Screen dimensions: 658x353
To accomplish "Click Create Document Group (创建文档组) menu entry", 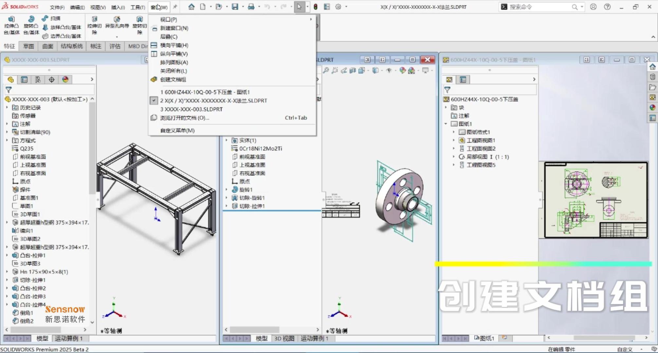I will point(173,79).
